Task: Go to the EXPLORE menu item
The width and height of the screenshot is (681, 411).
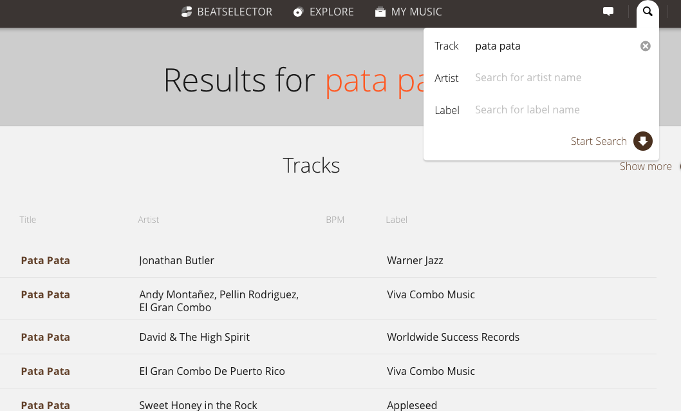Action: (331, 12)
